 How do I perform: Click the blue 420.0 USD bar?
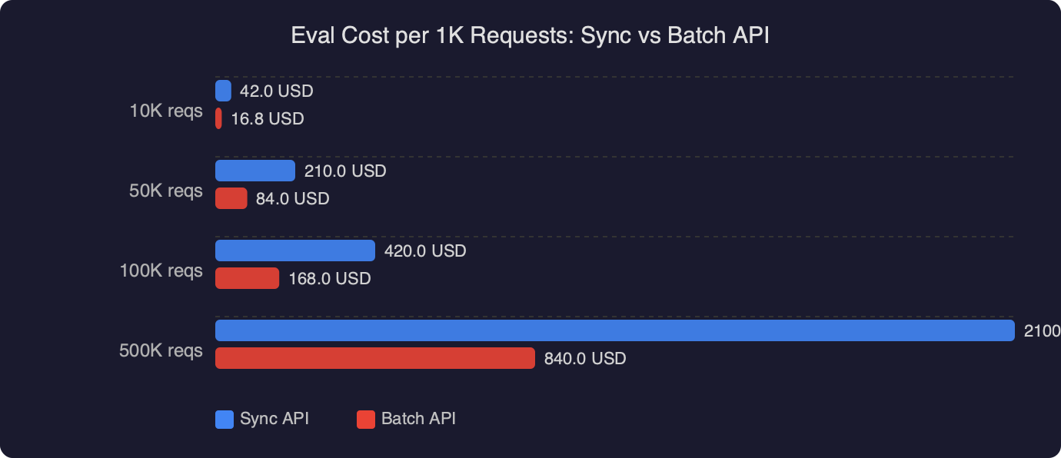pos(295,251)
